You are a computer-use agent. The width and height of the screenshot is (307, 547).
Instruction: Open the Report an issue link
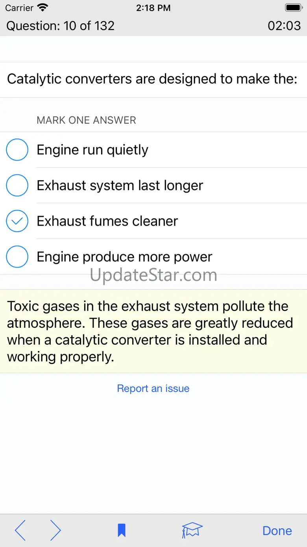pos(153,388)
